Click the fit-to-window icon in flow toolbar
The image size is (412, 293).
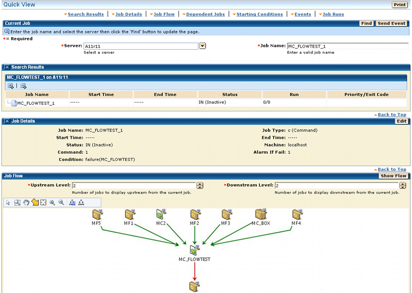tap(43, 202)
